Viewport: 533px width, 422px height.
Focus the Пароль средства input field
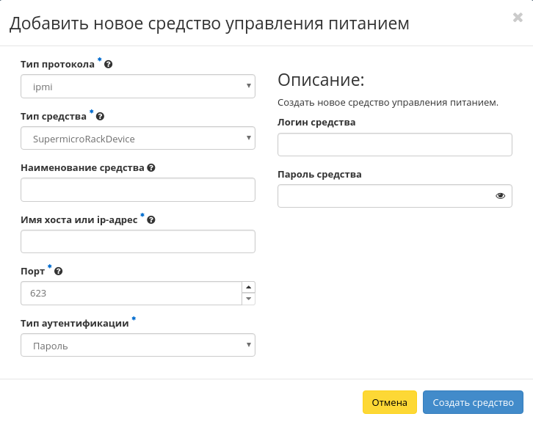(x=385, y=196)
